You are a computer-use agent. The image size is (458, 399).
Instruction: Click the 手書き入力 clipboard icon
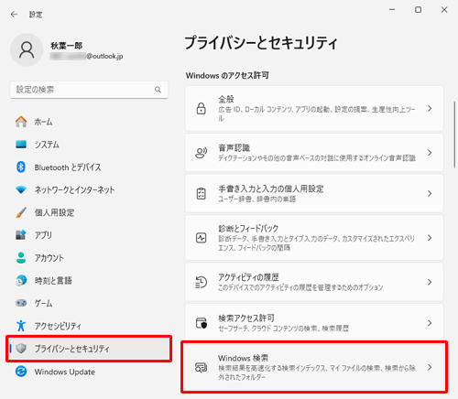tap(201, 194)
